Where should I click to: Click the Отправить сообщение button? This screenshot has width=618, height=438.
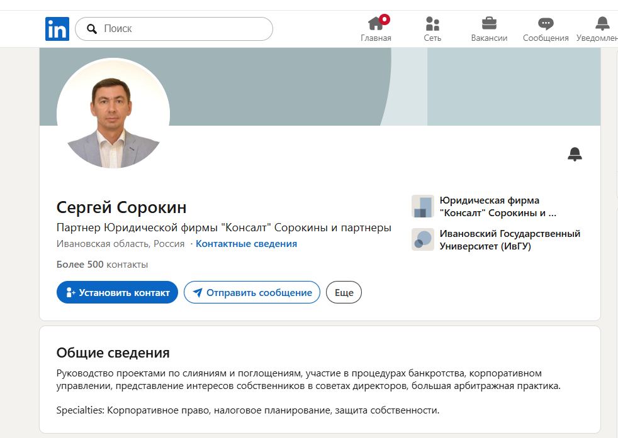(x=252, y=292)
